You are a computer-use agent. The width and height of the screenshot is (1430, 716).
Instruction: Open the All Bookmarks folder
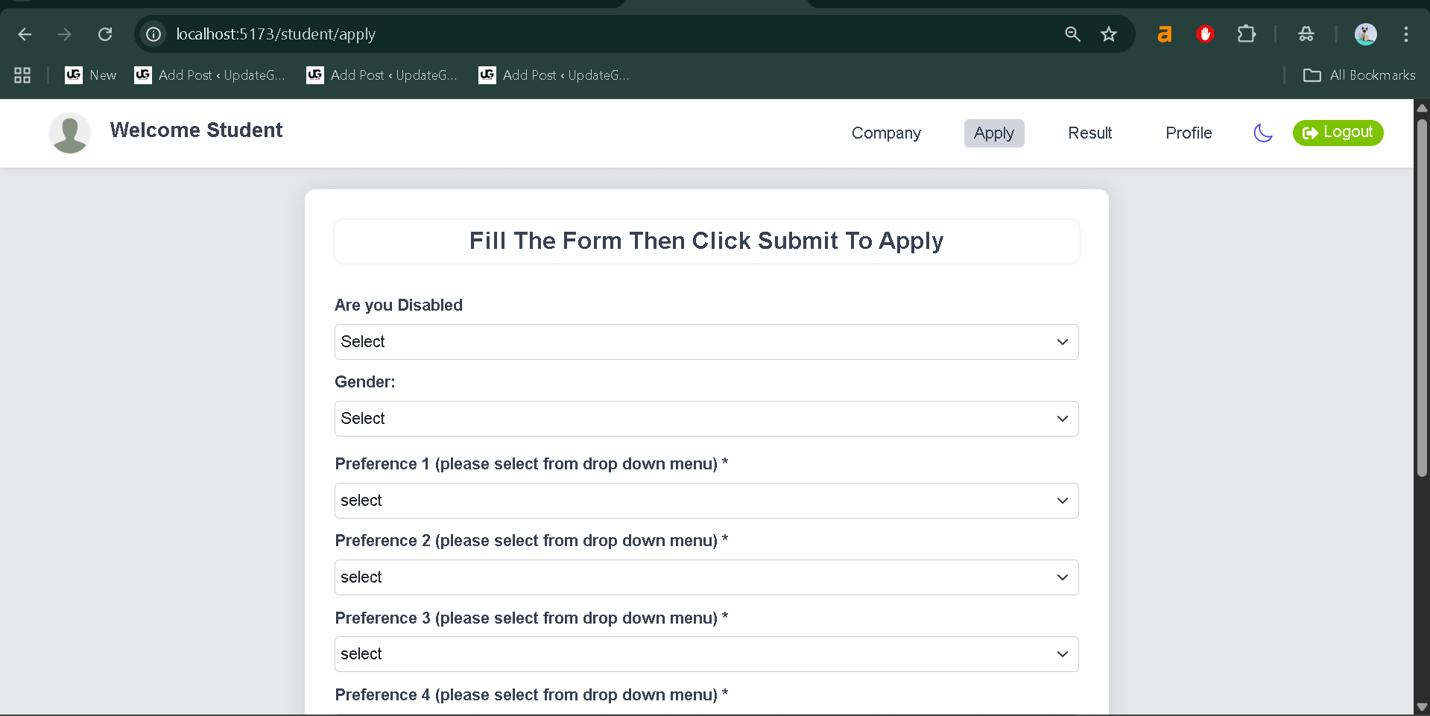click(1358, 75)
